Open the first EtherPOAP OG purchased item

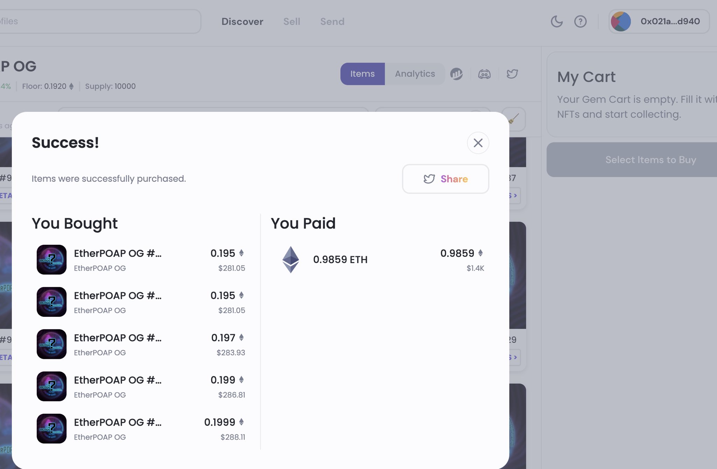click(118, 254)
